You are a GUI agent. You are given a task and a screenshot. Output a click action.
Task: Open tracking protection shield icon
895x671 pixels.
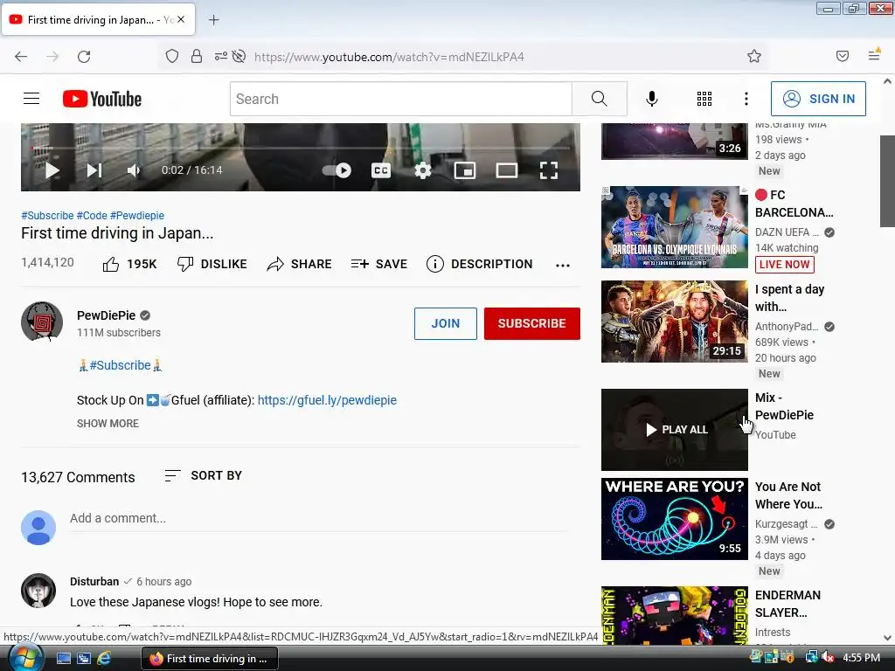172,57
